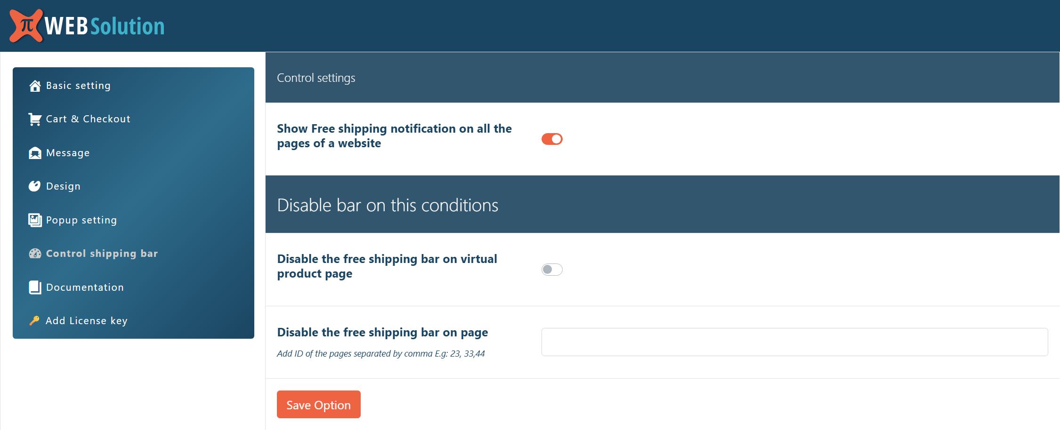The width and height of the screenshot is (1060, 430).
Task: Click the house icon beside Basic setting
Action: click(x=35, y=86)
